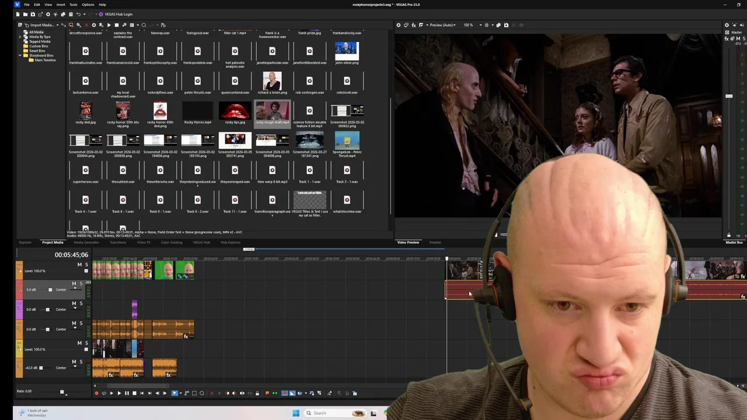Save the project with the disk icon
The height and width of the screenshot is (420, 747).
[33, 14]
